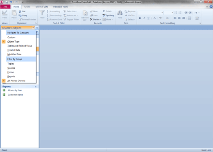Screen dimensions: 213x152
Task: Sort records Descending
Action: pyautogui.click(x=54, y=16)
